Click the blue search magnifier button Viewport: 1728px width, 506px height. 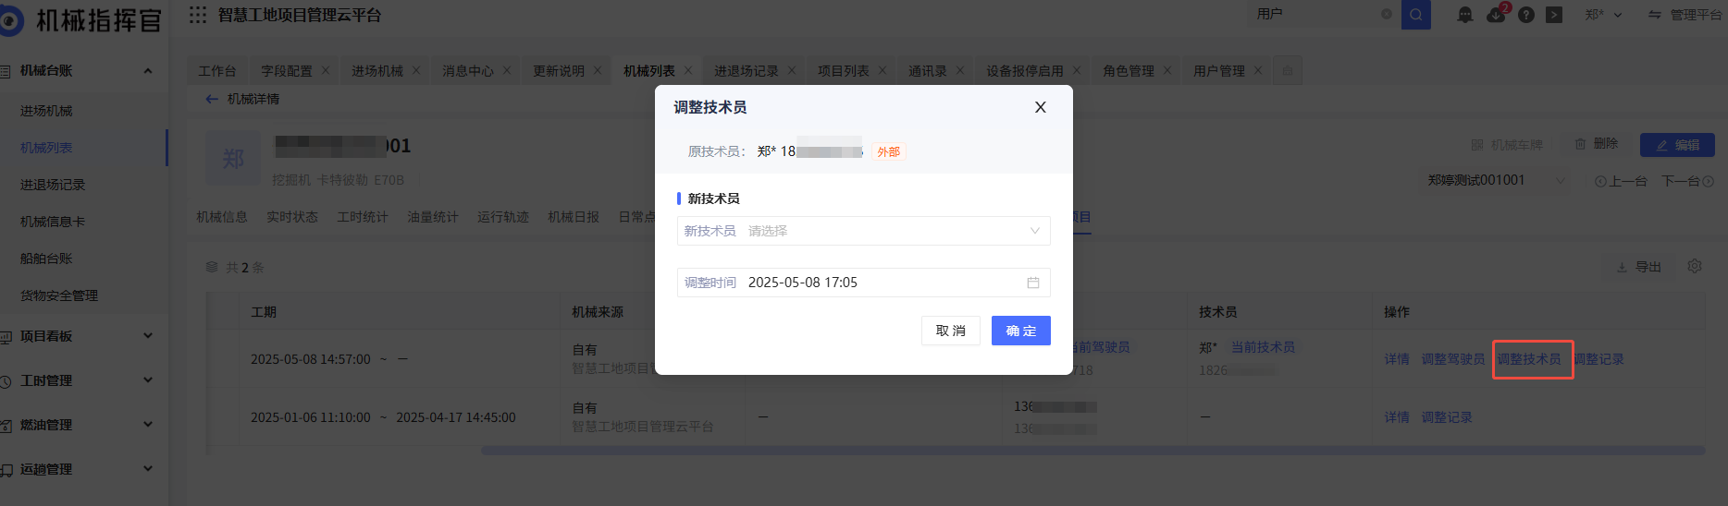coord(1415,15)
